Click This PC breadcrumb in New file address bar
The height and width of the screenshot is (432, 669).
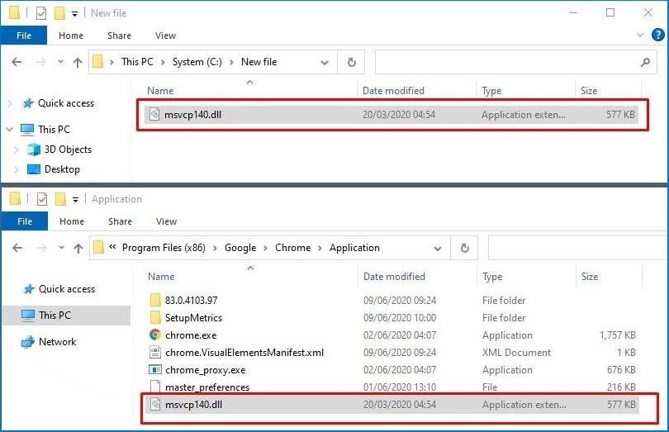(x=137, y=62)
